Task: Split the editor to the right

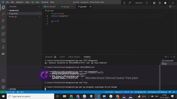Action: coord(170,7)
